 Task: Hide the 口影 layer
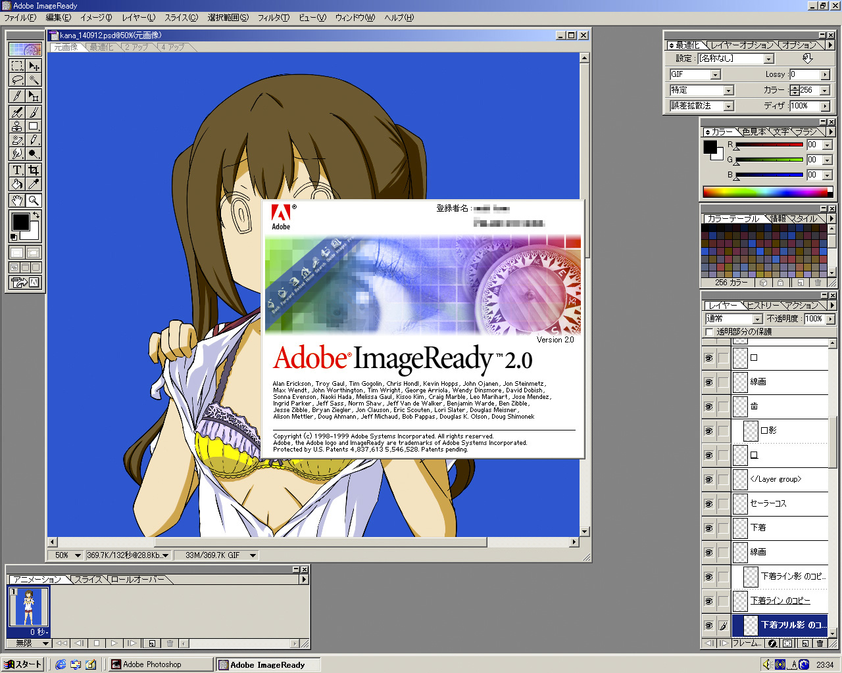pos(708,431)
